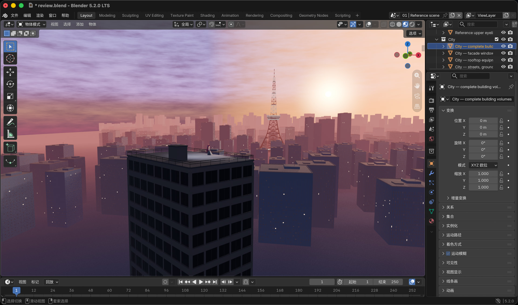Play the animation forward

[201, 282]
